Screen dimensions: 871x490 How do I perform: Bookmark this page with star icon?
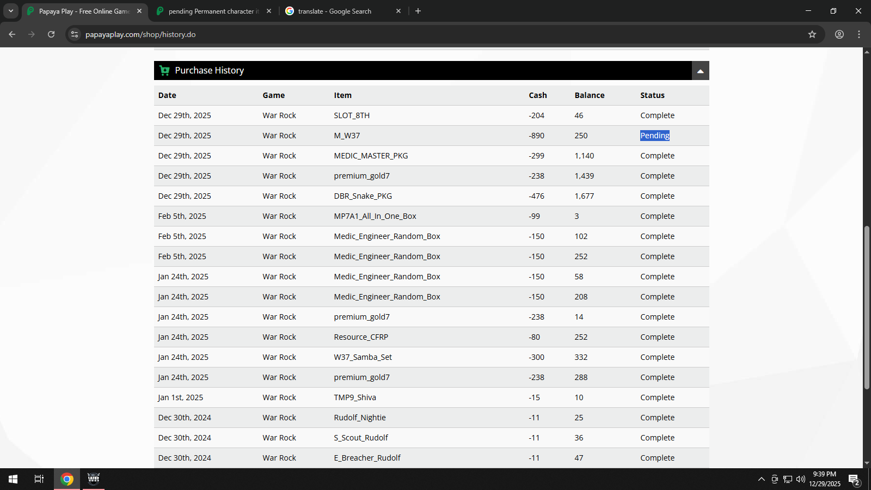812,34
